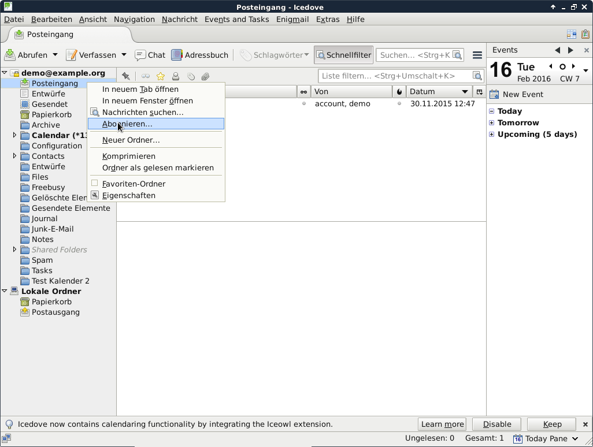Viewport: 593px width, 447px height.
Task: Close the Events today pane
Action: click(x=586, y=50)
